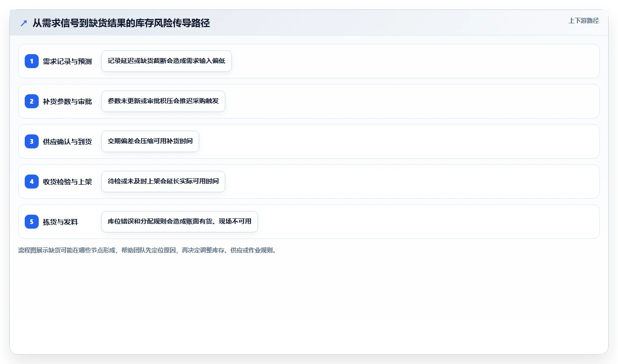
Task: Click step number badge 1
Action: (x=32, y=61)
